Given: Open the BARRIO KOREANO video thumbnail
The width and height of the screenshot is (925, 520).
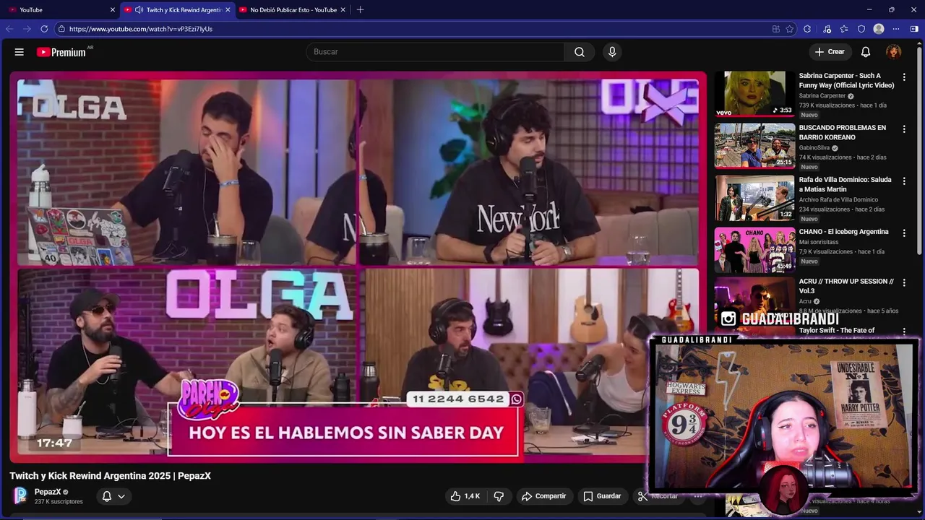Looking at the screenshot, I should 754,146.
